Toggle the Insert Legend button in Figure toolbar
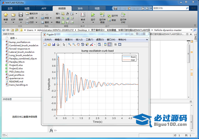The height and width of the screenshot is (139, 199). [109, 44]
